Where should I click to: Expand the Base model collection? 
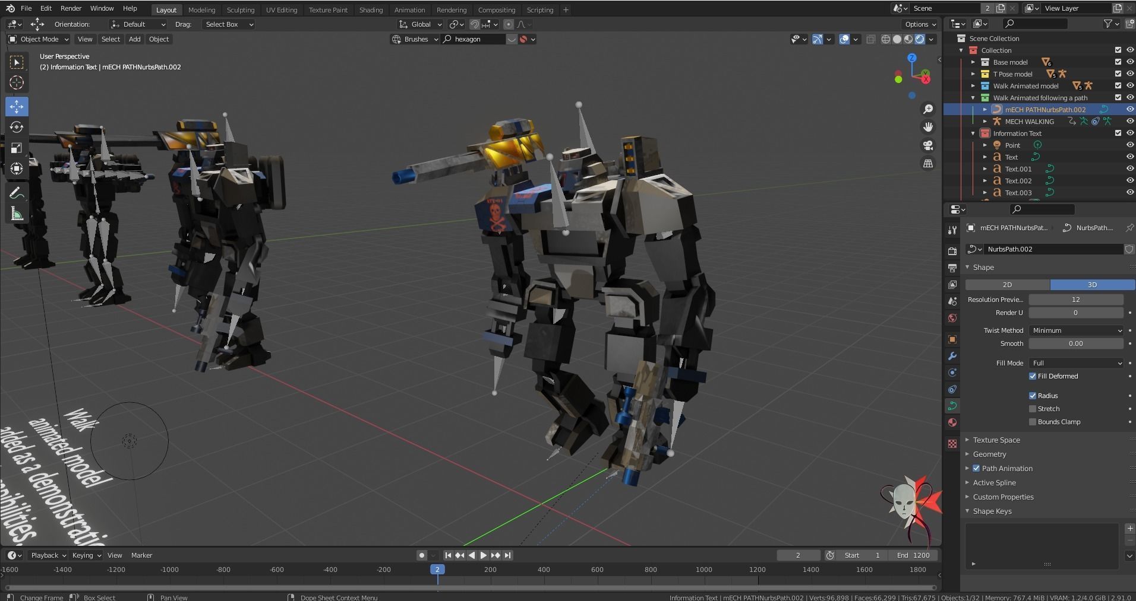tap(973, 62)
